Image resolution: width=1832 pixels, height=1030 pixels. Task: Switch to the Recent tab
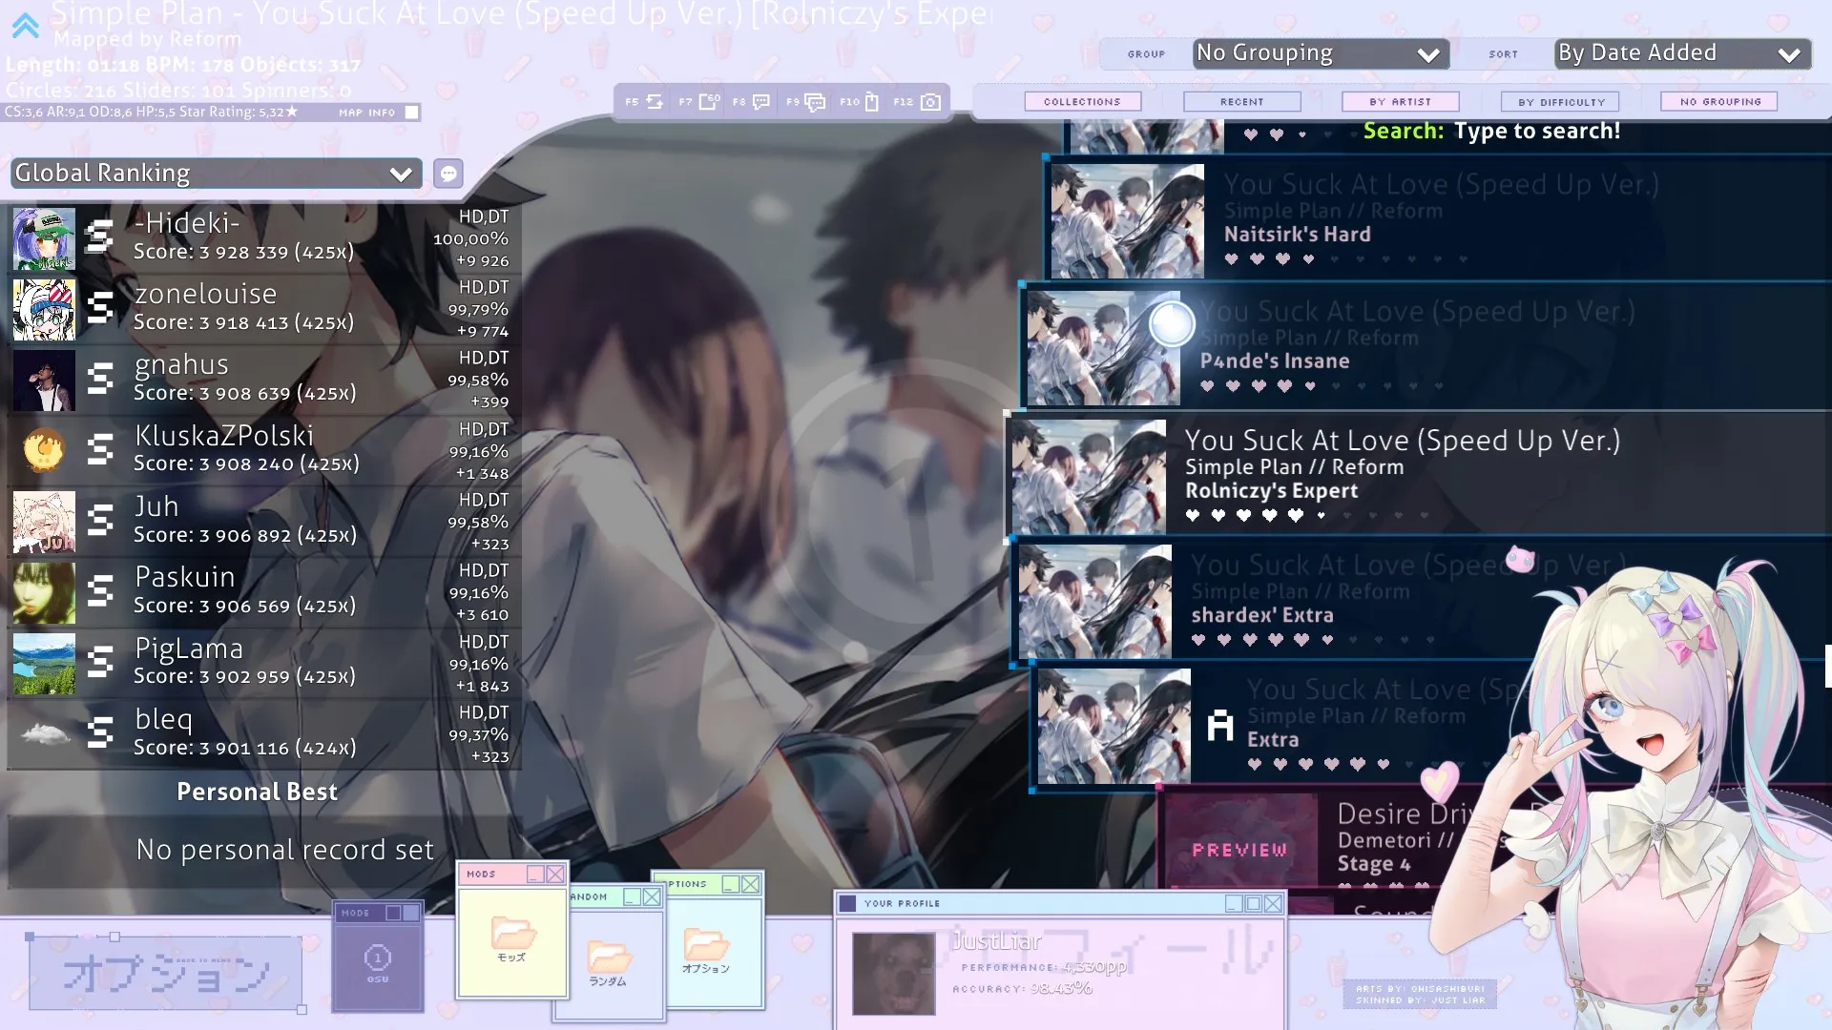(x=1241, y=101)
